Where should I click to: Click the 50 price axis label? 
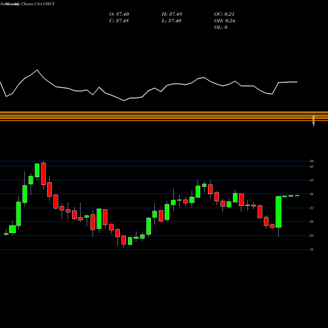click(x=312, y=161)
